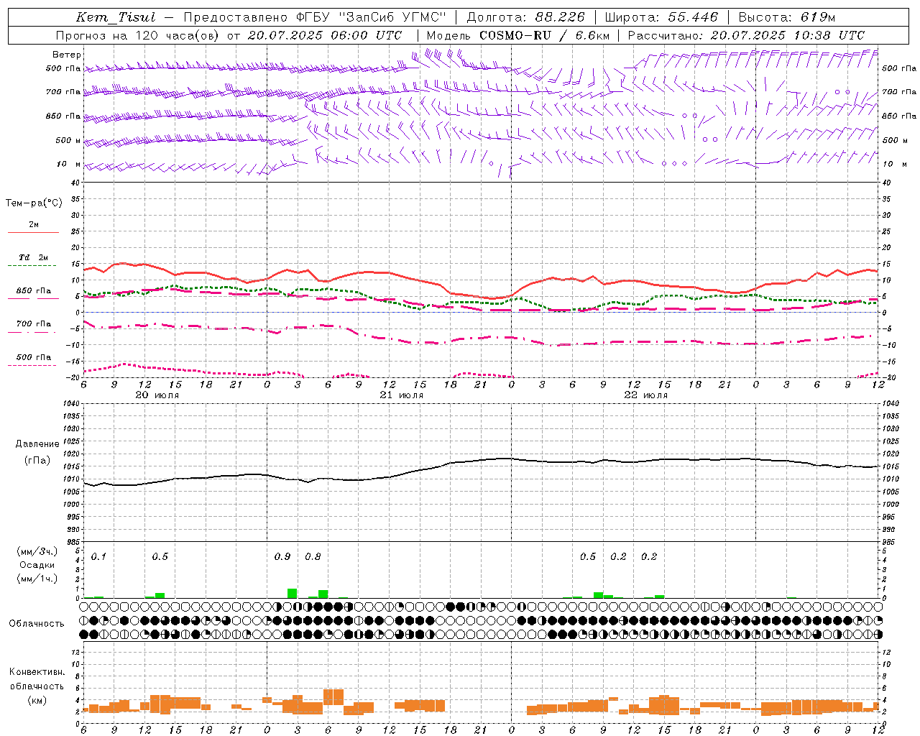
Task: Click the 850 гПа temperature legend entry
Action: 34,291
